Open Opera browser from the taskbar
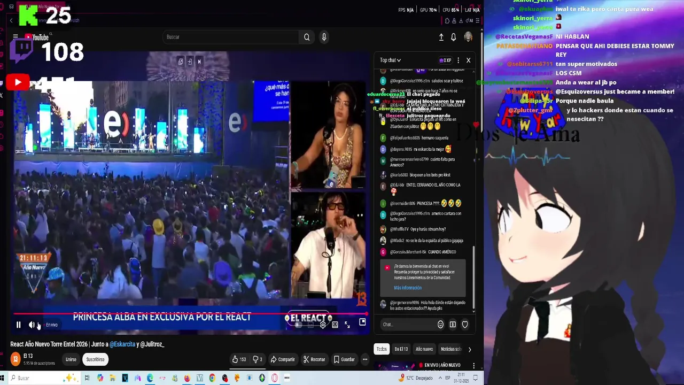 pos(275,378)
